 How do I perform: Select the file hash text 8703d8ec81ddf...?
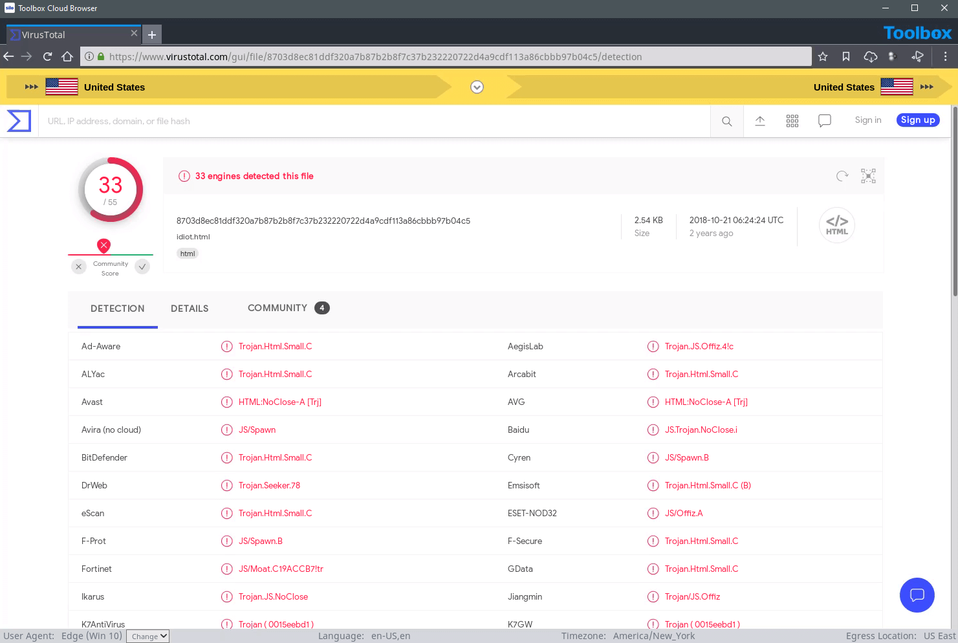pos(323,221)
